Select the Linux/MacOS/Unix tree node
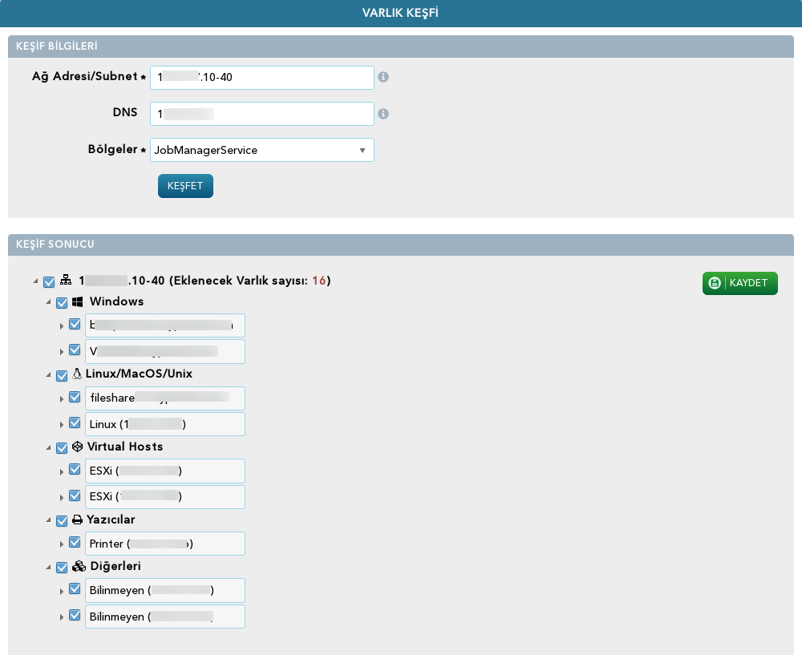This screenshot has width=802, height=655. 139,374
